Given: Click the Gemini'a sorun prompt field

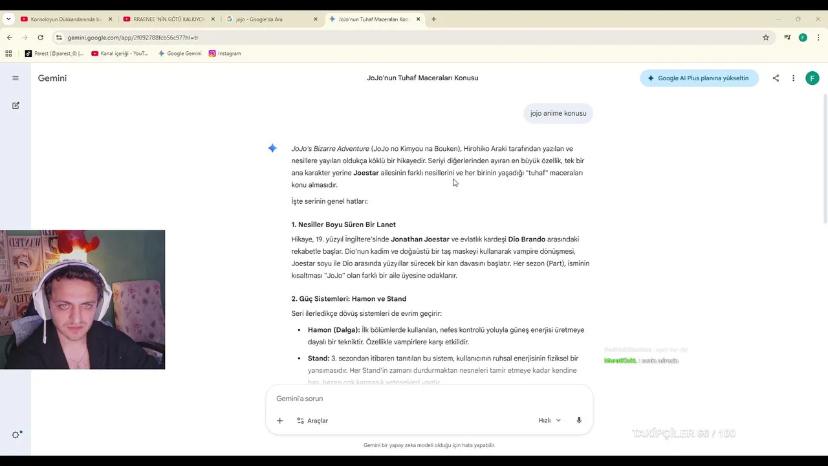Looking at the screenshot, I should 429,399.
